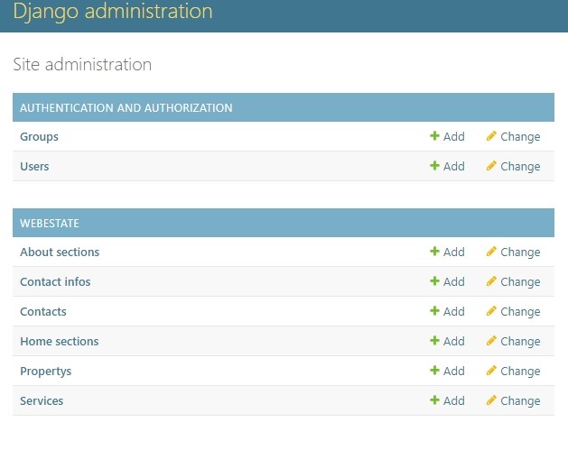Click the plus icon for Home sections
Viewport: 568px width, 450px height.
[434, 340]
